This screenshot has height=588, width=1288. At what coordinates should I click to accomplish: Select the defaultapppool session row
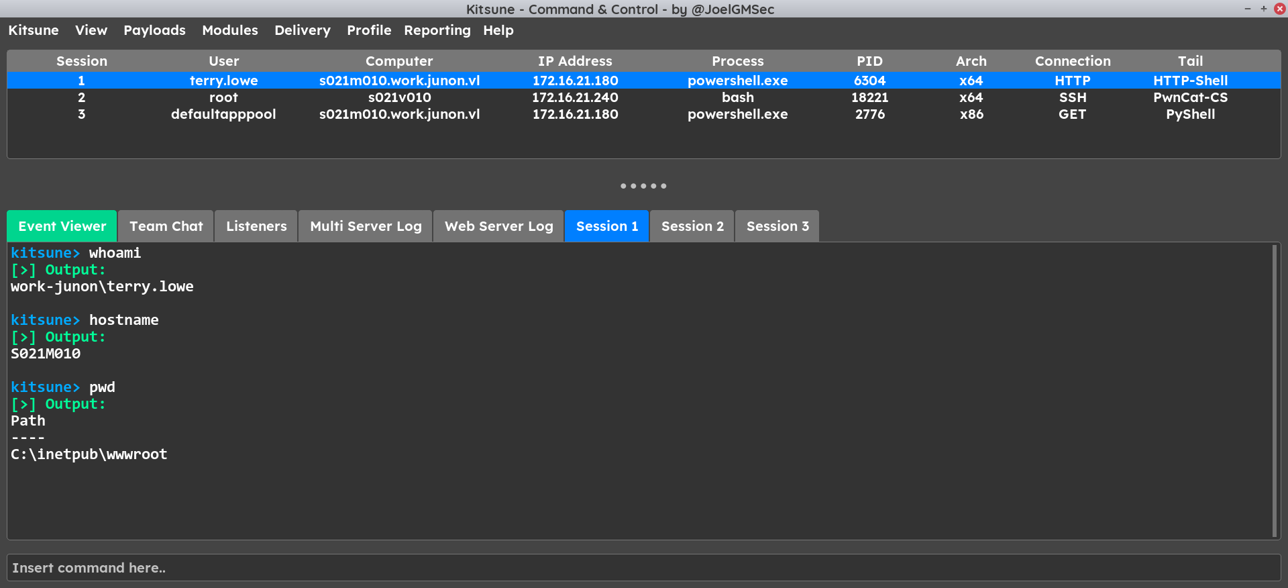click(x=644, y=114)
